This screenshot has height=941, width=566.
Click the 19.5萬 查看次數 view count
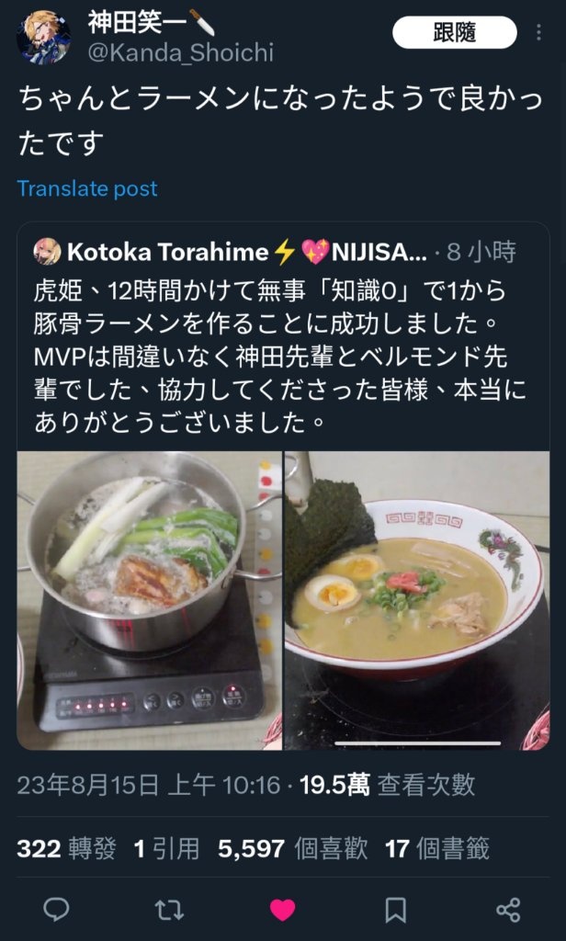click(388, 785)
